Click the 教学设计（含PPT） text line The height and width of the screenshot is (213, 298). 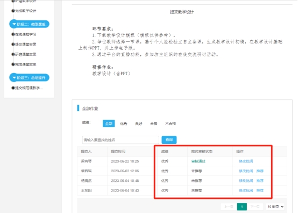[111, 74]
